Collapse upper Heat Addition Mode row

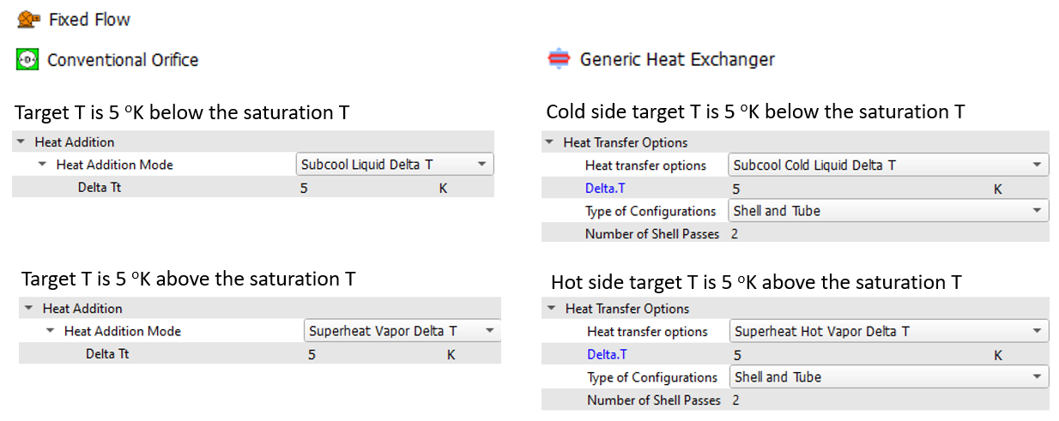pyautogui.click(x=42, y=165)
